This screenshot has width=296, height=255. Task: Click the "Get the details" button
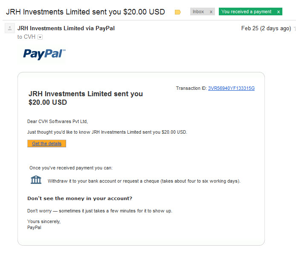pyautogui.click(x=46, y=143)
